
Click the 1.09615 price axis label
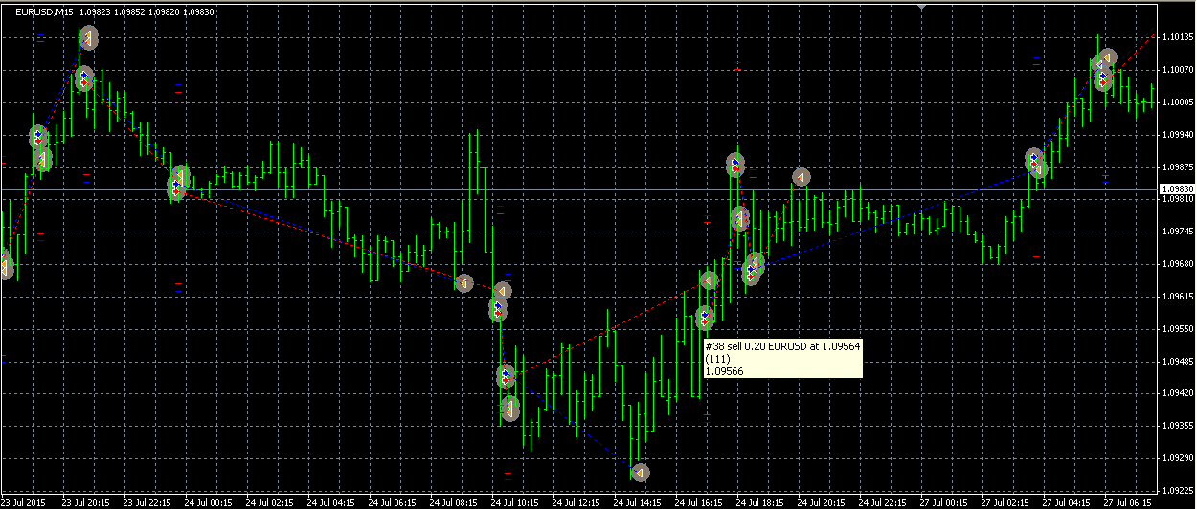point(1176,297)
